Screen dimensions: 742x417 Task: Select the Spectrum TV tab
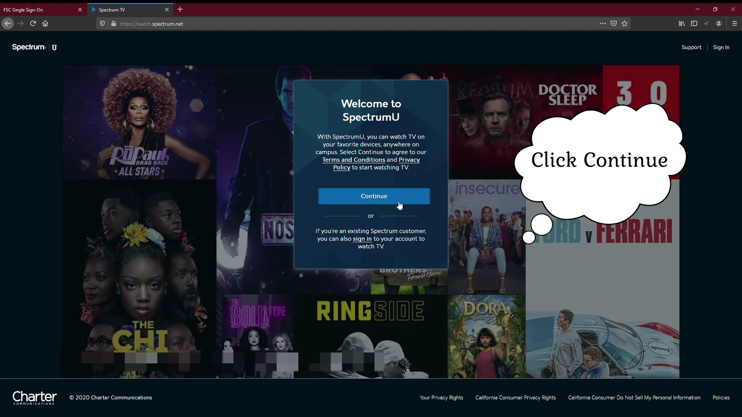tap(124, 10)
